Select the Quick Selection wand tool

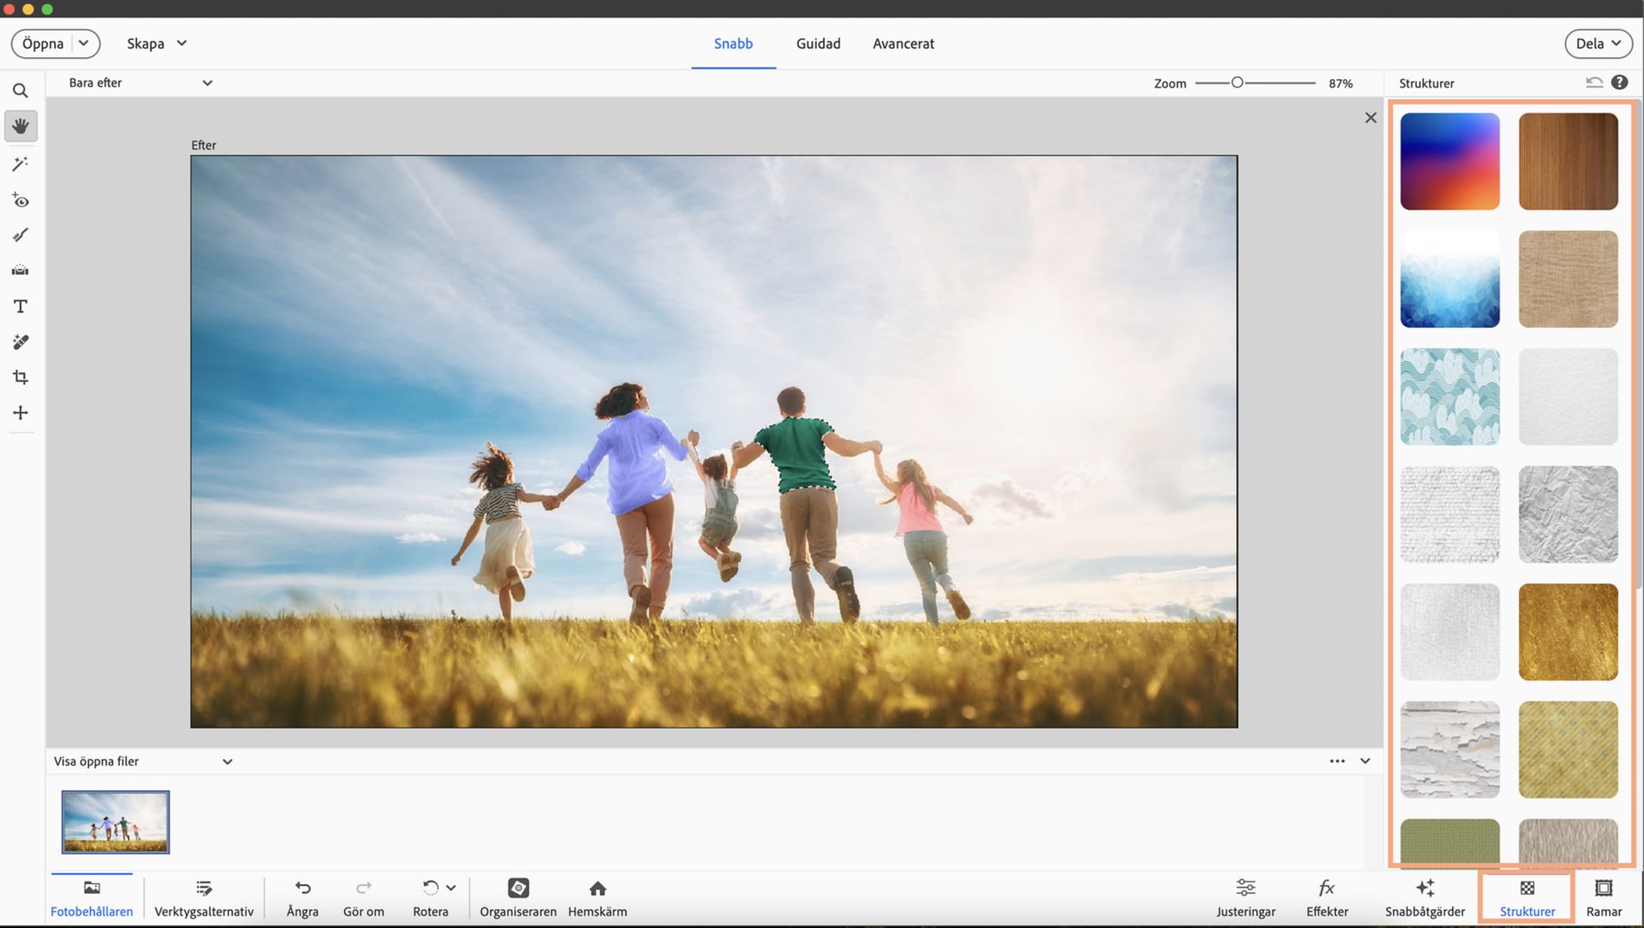coord(21,164)
